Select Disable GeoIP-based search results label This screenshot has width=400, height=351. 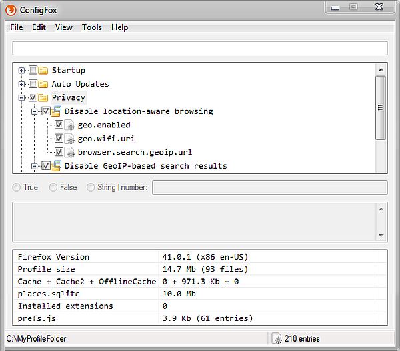[x=145, y=166]
